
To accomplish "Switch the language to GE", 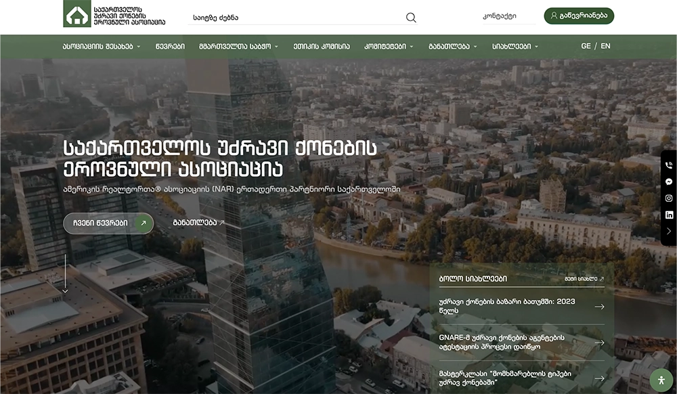I will pyautogui.click(x=586, y=46).
